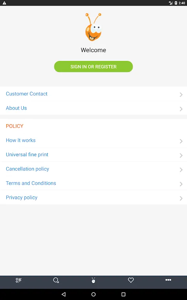Click Sign In or Register button

[93, 66]
